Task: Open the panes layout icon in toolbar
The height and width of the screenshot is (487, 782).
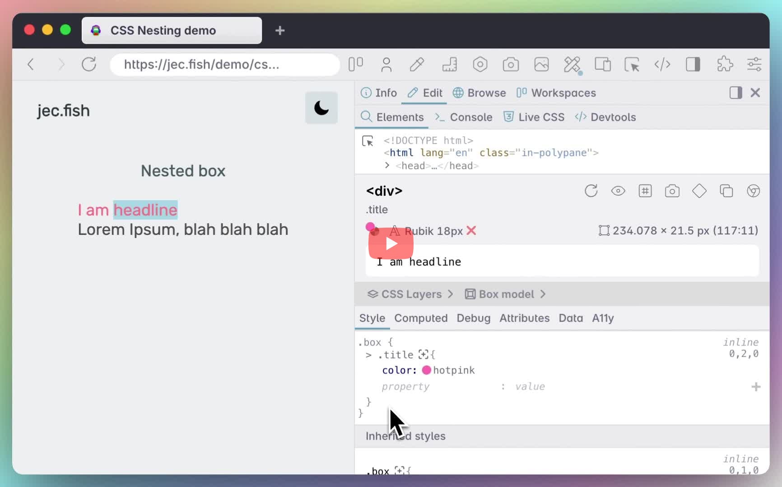Action: 356,64
